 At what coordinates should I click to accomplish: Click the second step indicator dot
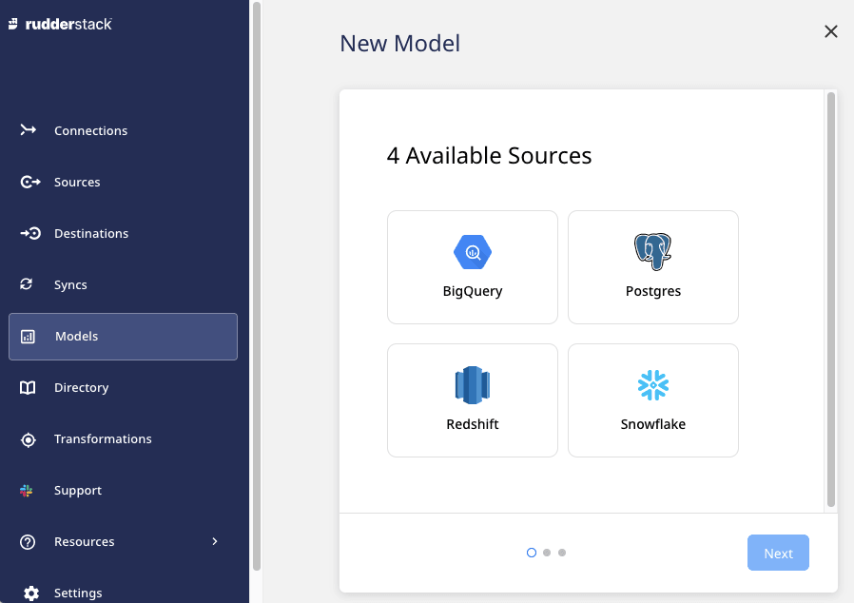coord(547,553)
